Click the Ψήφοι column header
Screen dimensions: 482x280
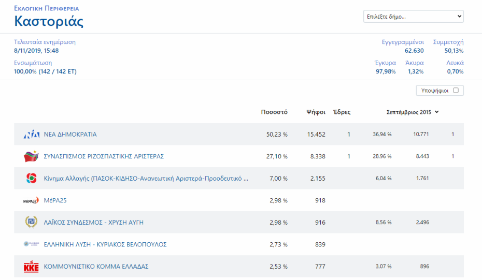coord(316,112)
